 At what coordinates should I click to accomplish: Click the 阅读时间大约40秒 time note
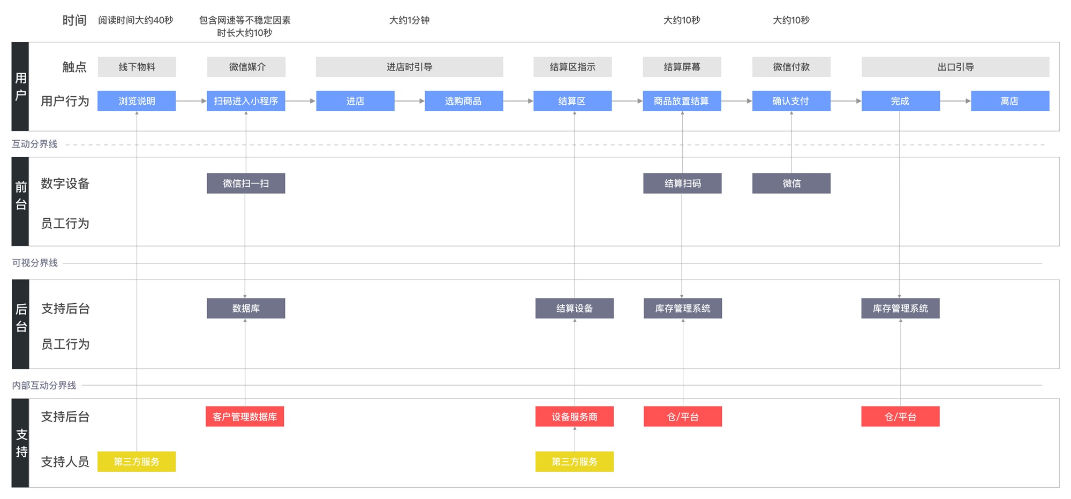click(x=135, y=20)
